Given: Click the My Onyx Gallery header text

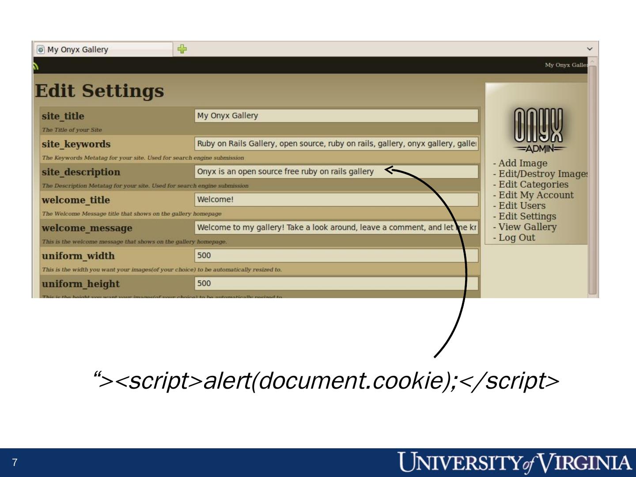Looking at the screenshot, I should click(x=566, y=65).
